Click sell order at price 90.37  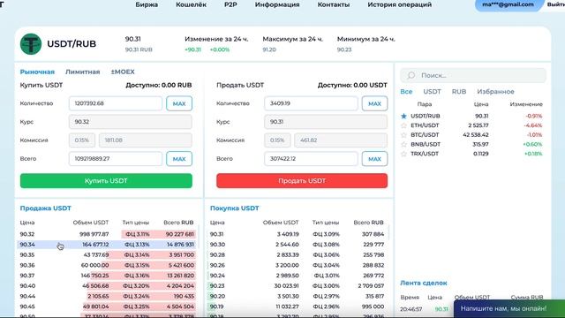107,276
